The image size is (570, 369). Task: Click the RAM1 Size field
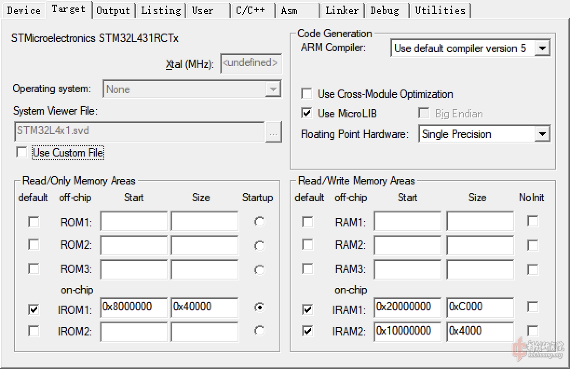point(480,222)
